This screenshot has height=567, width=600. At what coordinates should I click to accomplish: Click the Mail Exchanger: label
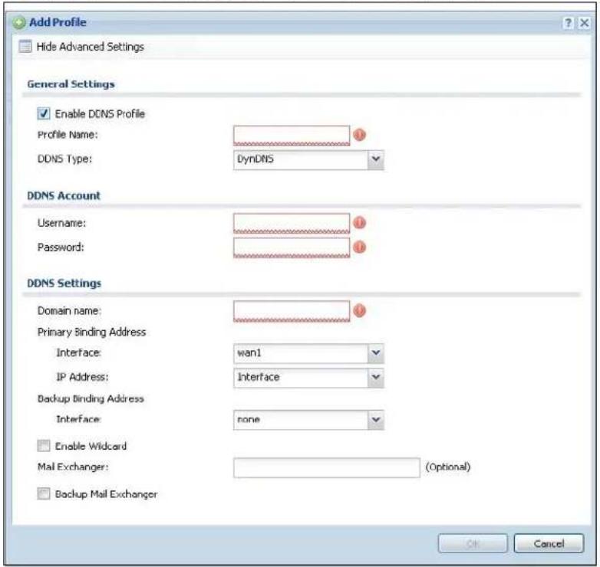[73, 467]
